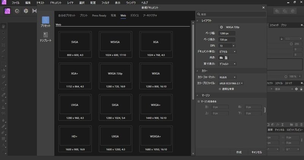Viewport: 304px width, 160px height.
Task: Select the Hand view tool in left toolbar
Action: pos(3,26)
